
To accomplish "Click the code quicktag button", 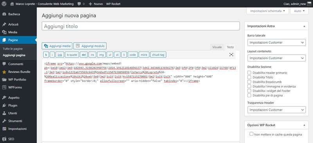I will coord(133,55).
